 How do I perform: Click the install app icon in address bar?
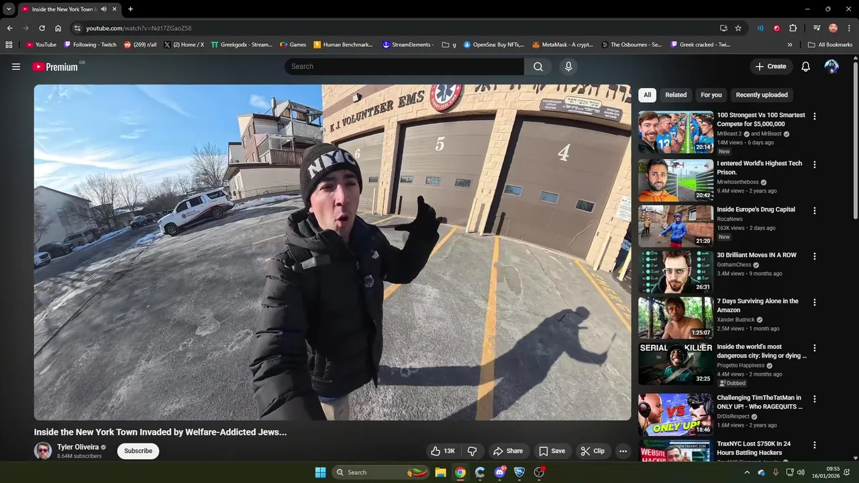pos(723,28)
